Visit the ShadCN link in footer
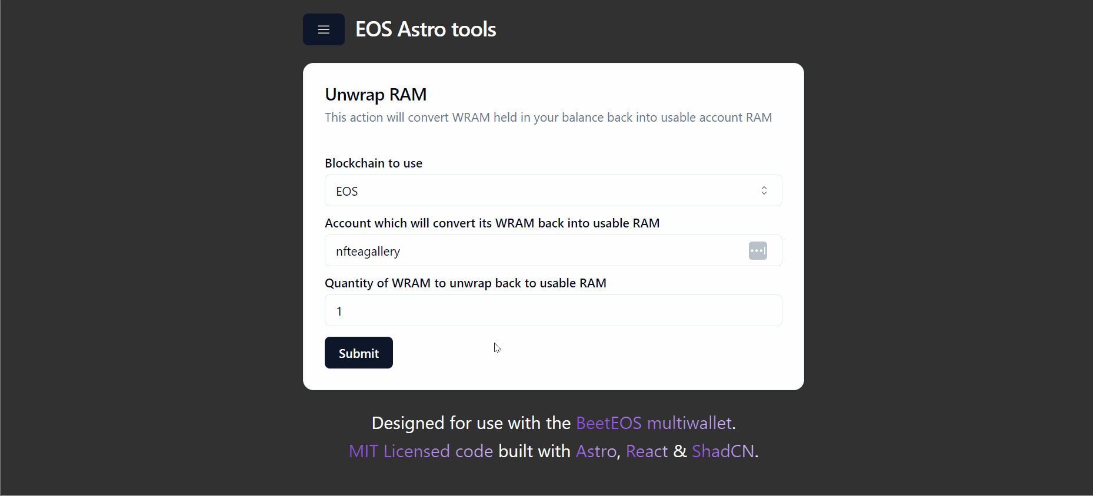 (723, 451)
